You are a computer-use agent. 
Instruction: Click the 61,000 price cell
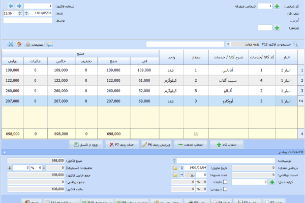(144, 80)
